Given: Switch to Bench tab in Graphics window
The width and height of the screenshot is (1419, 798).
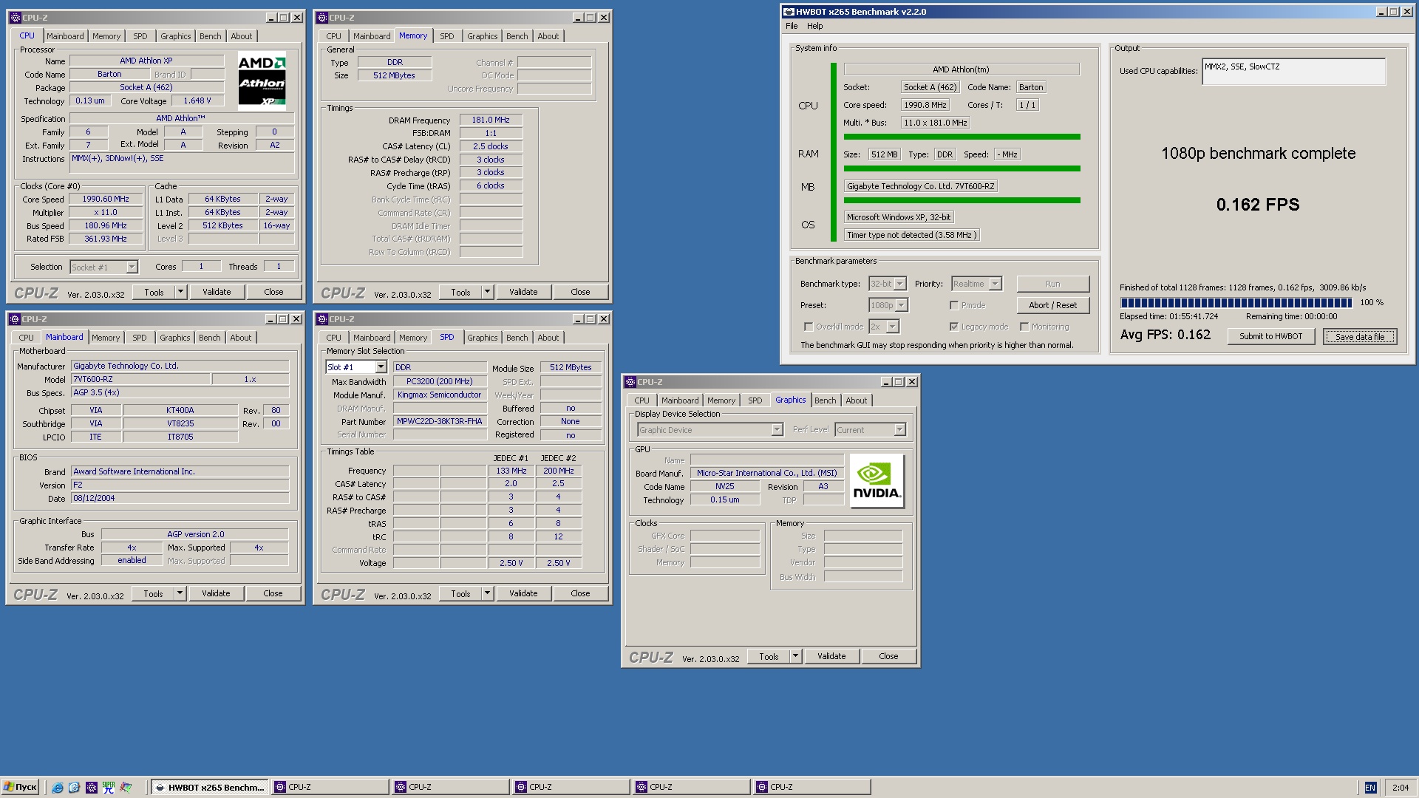Looking at the screenshot, I should click(825, 400).
